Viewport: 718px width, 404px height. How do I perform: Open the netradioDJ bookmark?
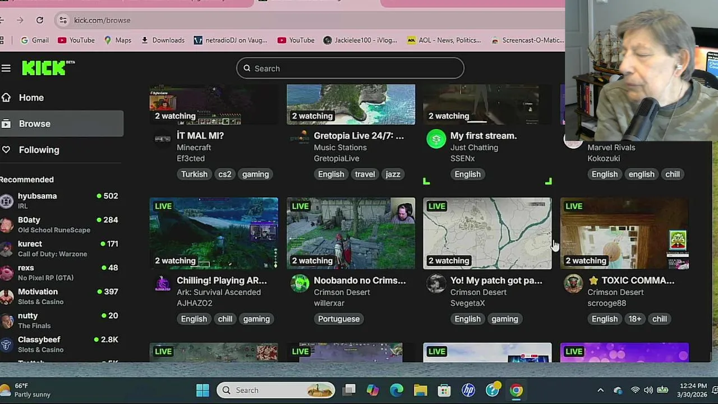[x=231, y=40]
